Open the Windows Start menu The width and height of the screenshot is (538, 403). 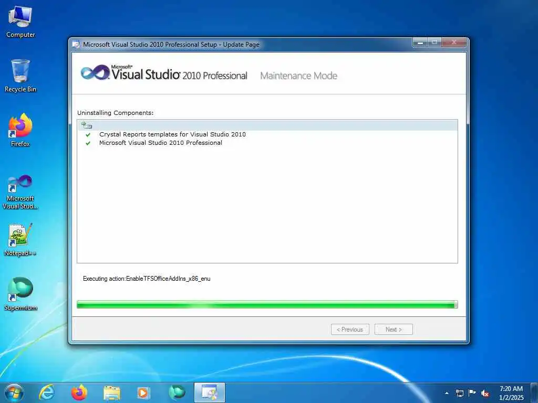click(14, 393)
